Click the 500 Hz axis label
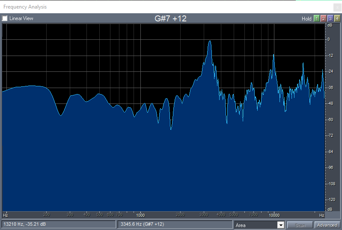The height and width of the screenshot is (230, 342). point(99,215)
